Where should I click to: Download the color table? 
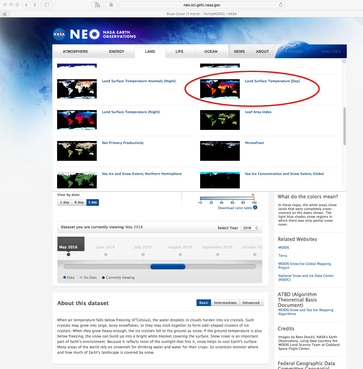(x=235, y=208)
